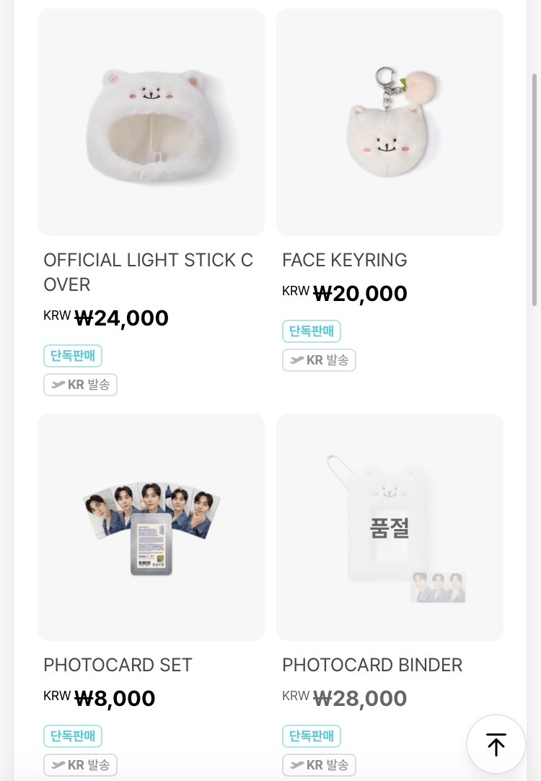The width and height of the screenshot is (541, 781).
Task: Click the FACE KEYRING product title
Action: pos(345,260)
